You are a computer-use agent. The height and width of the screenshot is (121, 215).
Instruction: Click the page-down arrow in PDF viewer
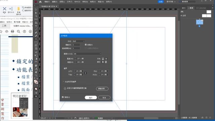pos(30,31)
